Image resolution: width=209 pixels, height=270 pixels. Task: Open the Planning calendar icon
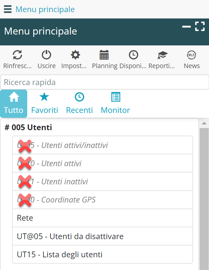point(104,55)
